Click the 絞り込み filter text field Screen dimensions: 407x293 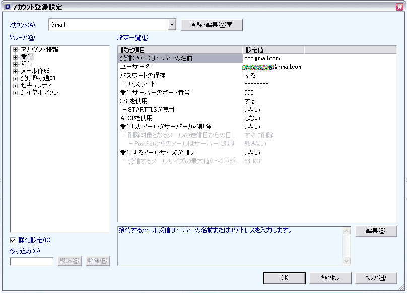[x=31, y=261]
